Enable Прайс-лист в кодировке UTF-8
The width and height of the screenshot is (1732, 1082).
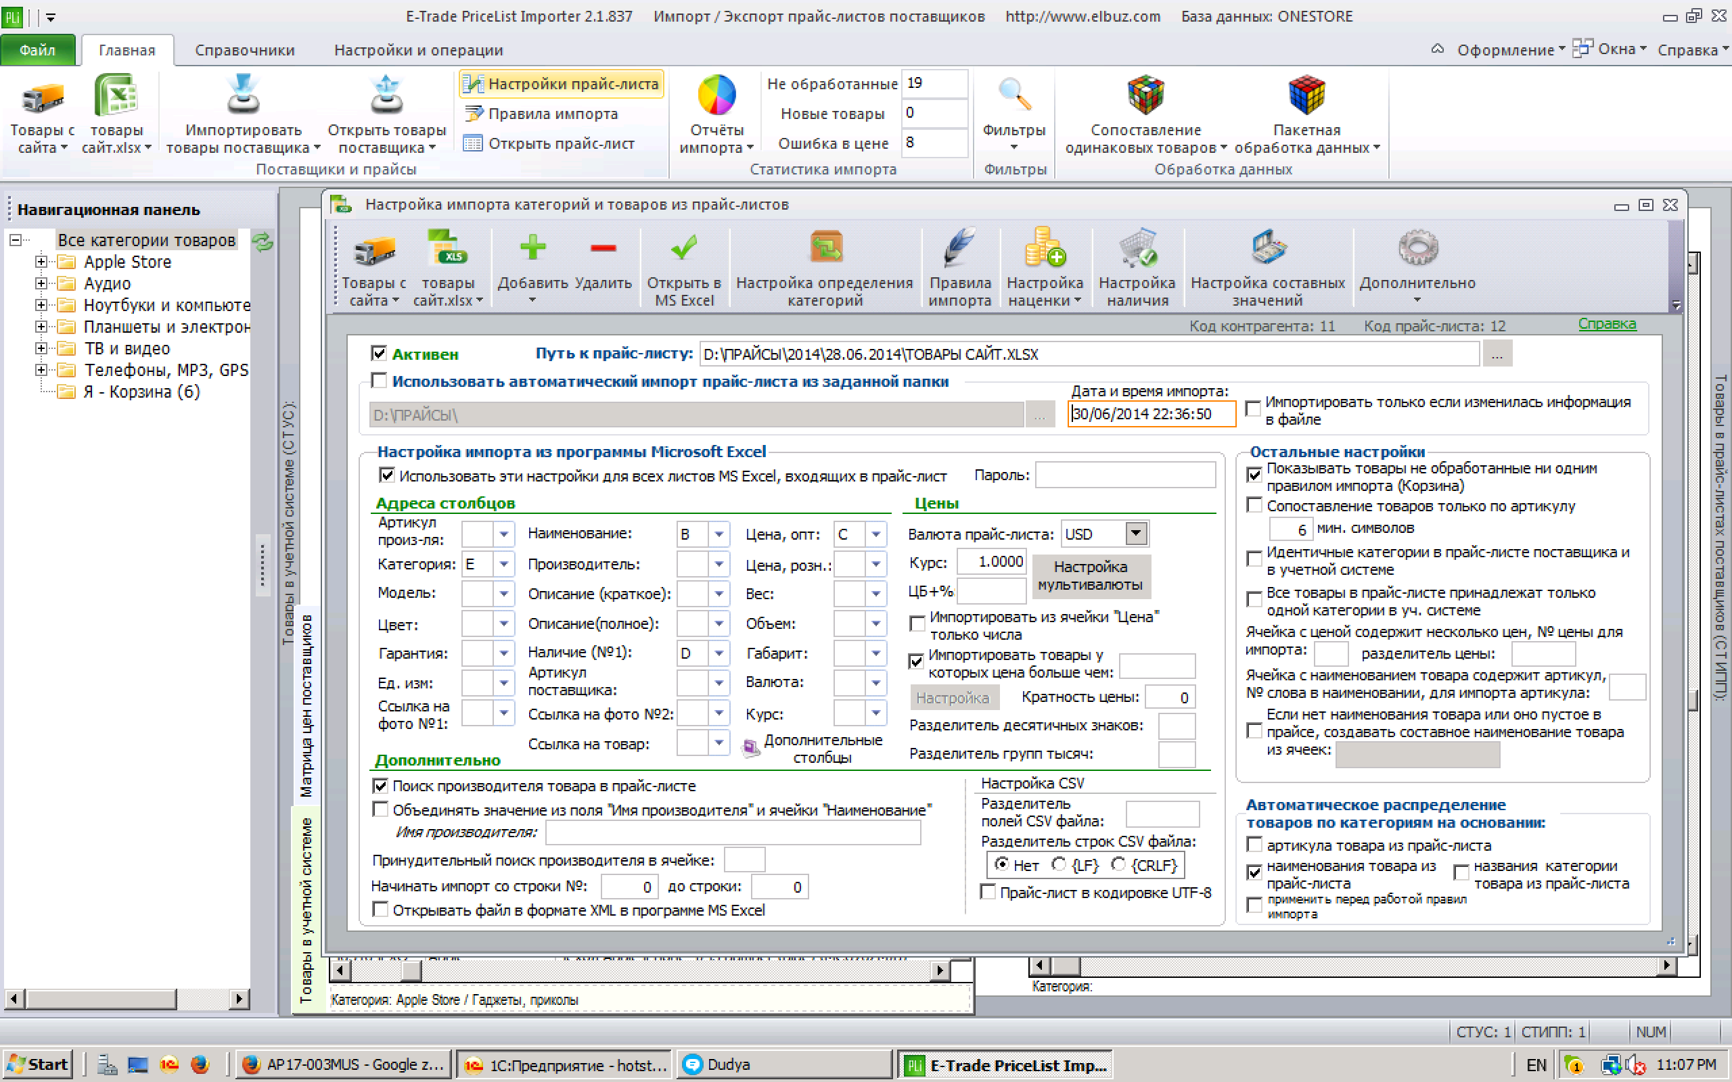pyautogui.click(x=988, y=892)
